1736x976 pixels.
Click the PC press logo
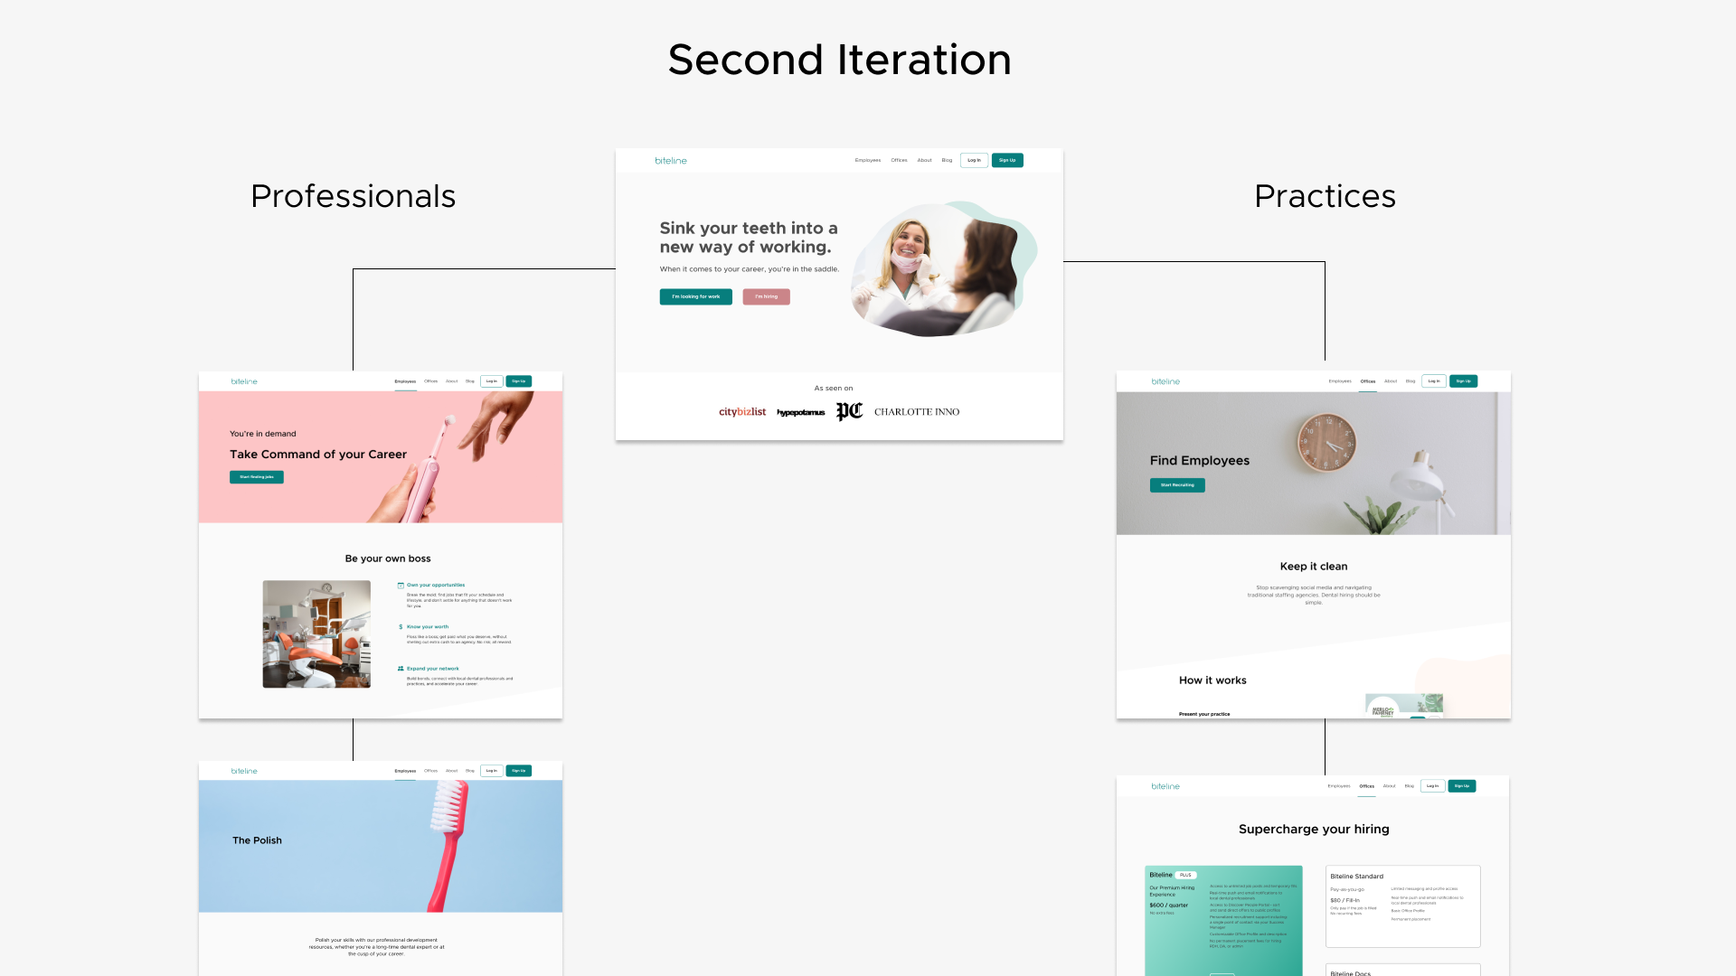coord(848,412)
